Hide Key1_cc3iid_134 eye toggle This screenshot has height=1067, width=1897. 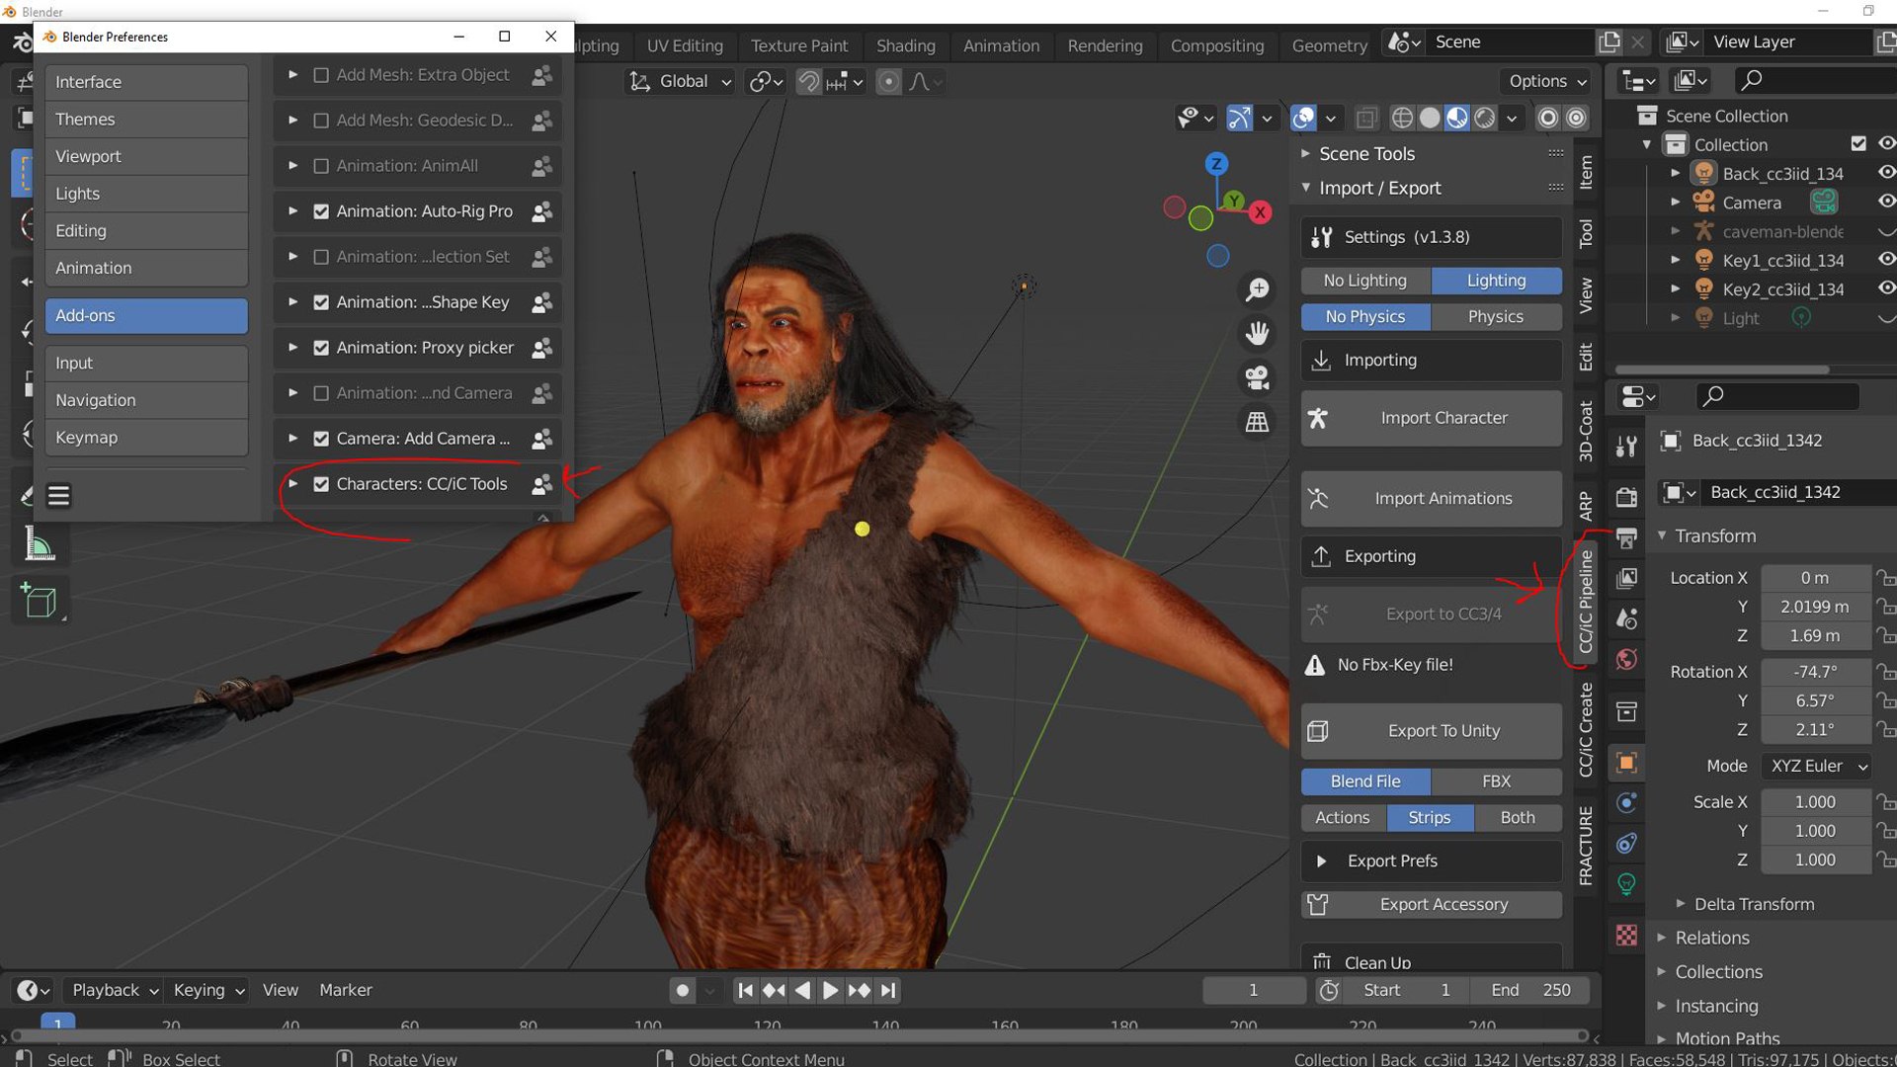coord(1886,260)
